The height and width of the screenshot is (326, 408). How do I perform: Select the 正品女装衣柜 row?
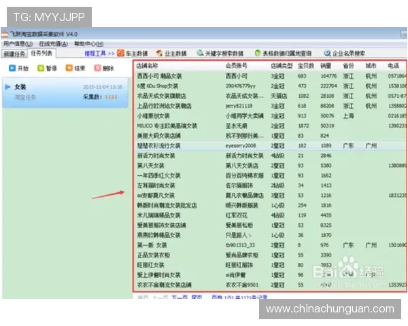(270, 255)
